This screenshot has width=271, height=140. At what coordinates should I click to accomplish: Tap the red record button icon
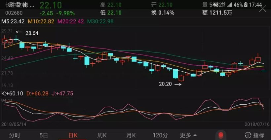tap(220, 135)
